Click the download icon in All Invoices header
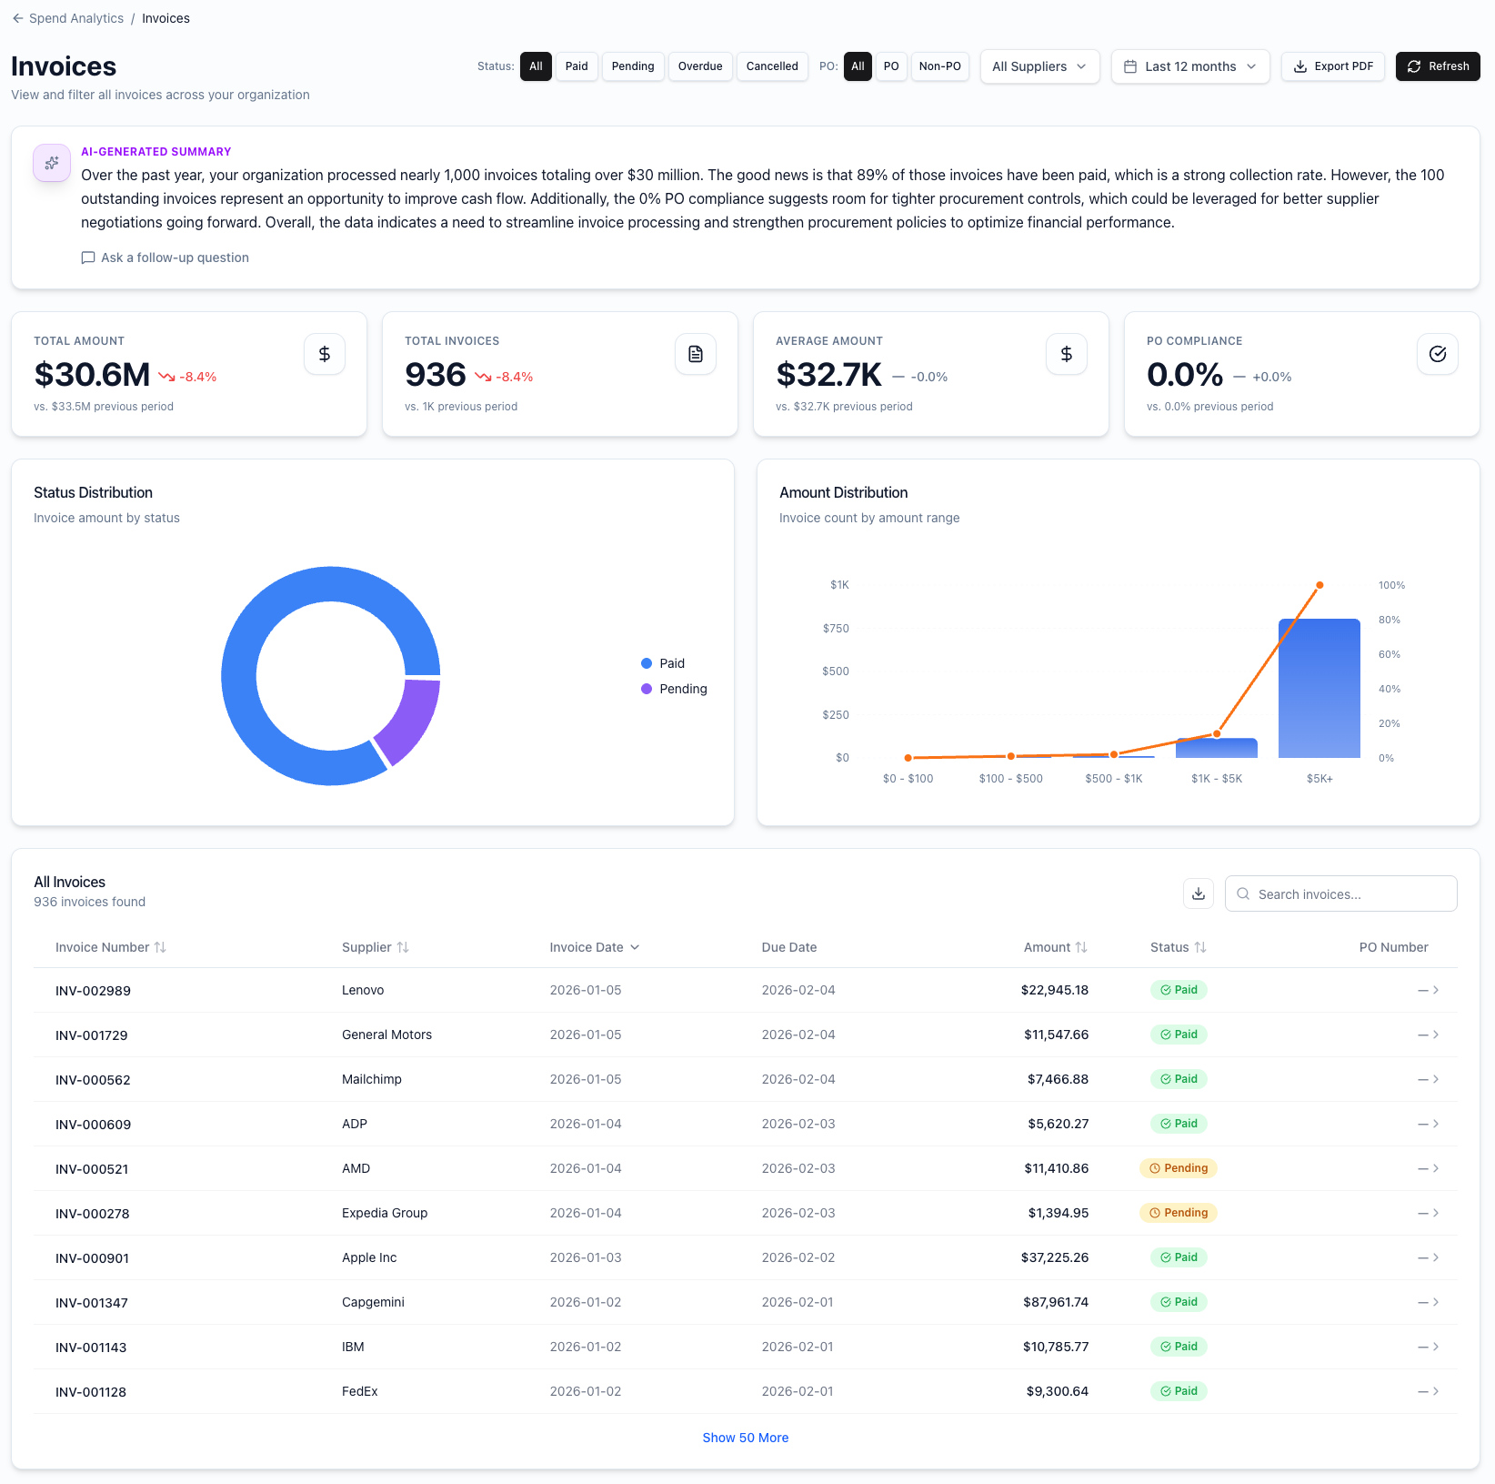Viewport: 1495px width, 1484px height. click(1198, 893)
